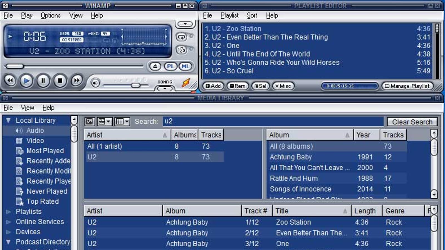Open the Playlist menu in Playlist Editor

(x=229, y=16)
